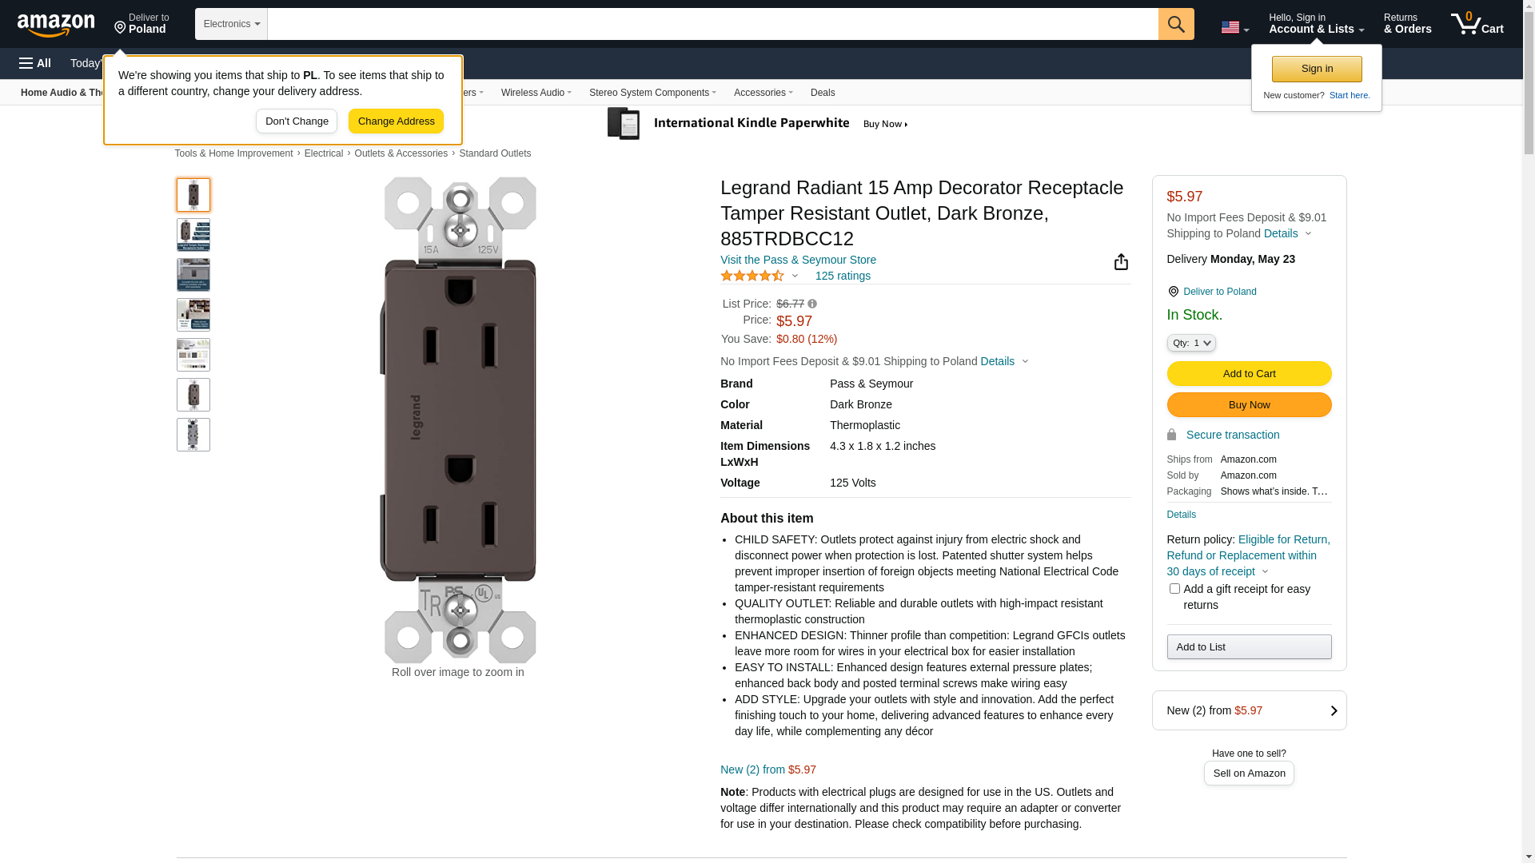
Task: Click in the search input field
Action: 712,24
